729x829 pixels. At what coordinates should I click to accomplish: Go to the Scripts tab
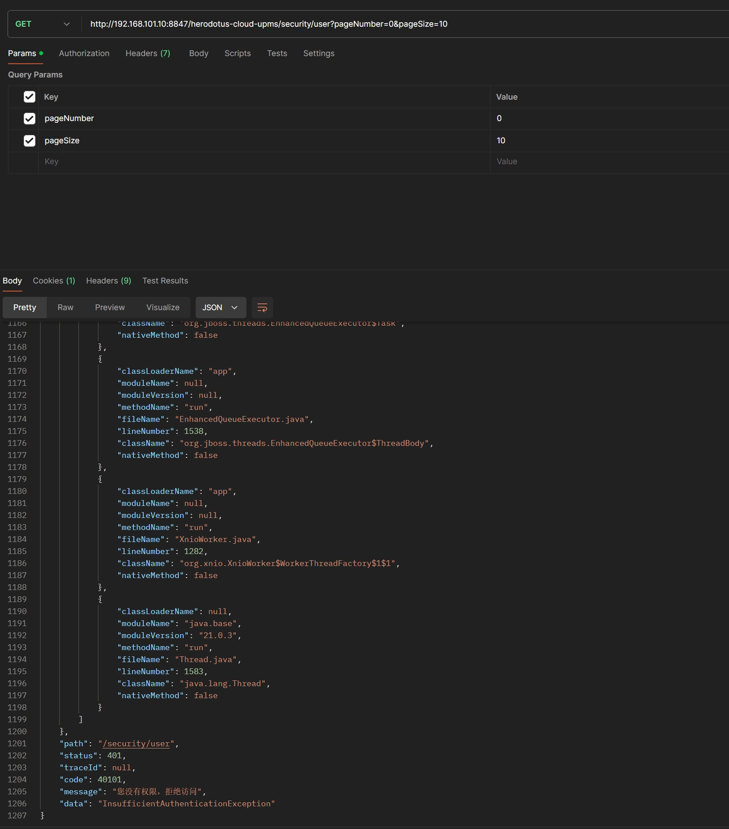(238, 53)
